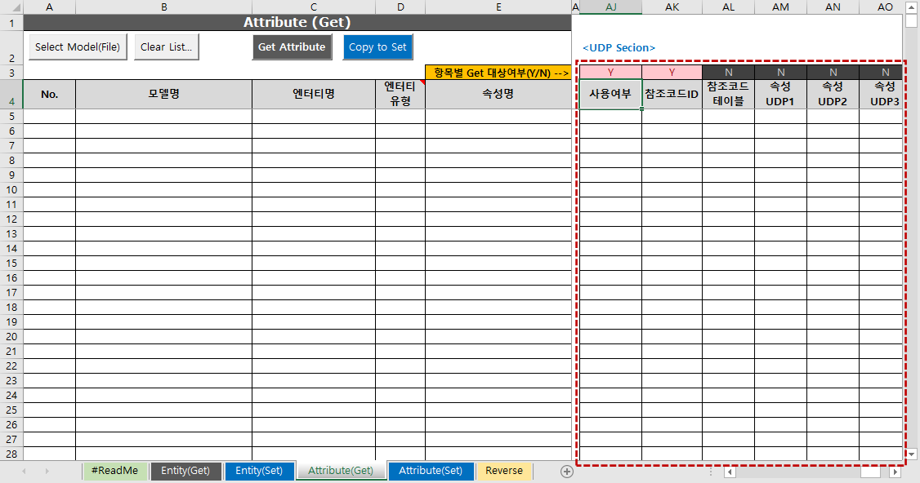Click the tab overflow ellipsis near bottom right

(x=710, y=471)
